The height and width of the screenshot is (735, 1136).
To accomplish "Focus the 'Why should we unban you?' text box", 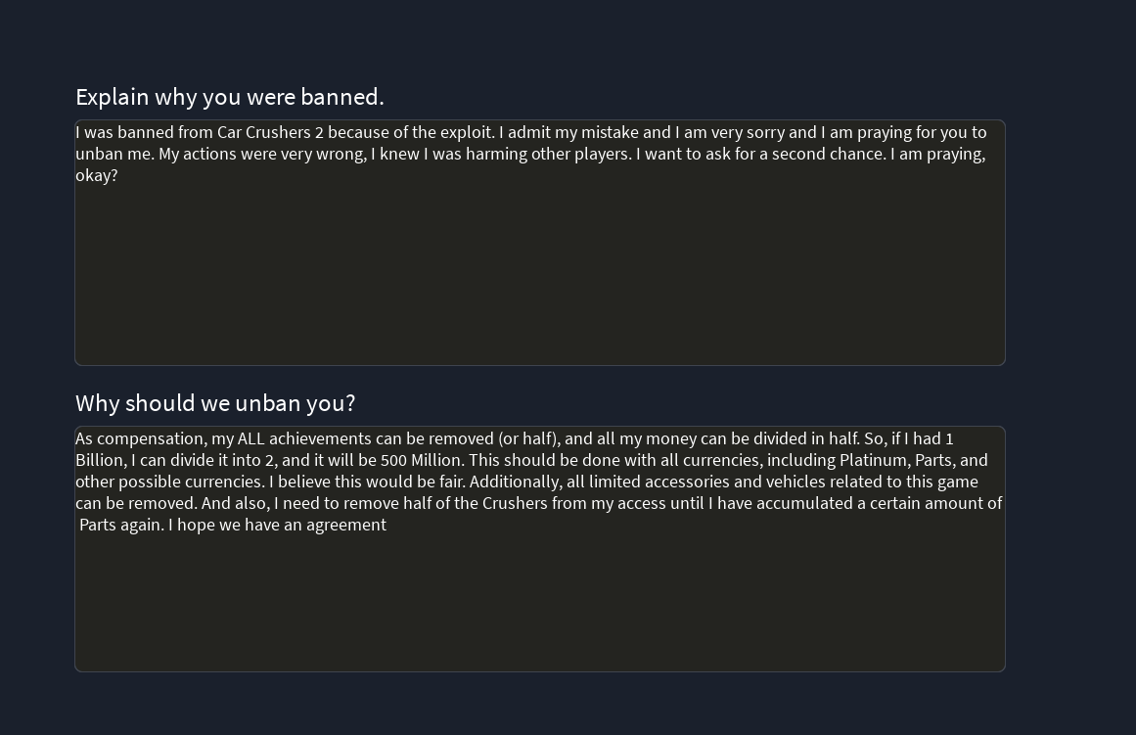I will (539, 597).
